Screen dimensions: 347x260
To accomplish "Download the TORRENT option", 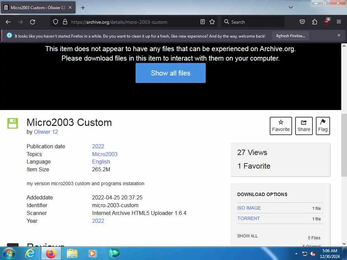I will (x=248, y=218).
